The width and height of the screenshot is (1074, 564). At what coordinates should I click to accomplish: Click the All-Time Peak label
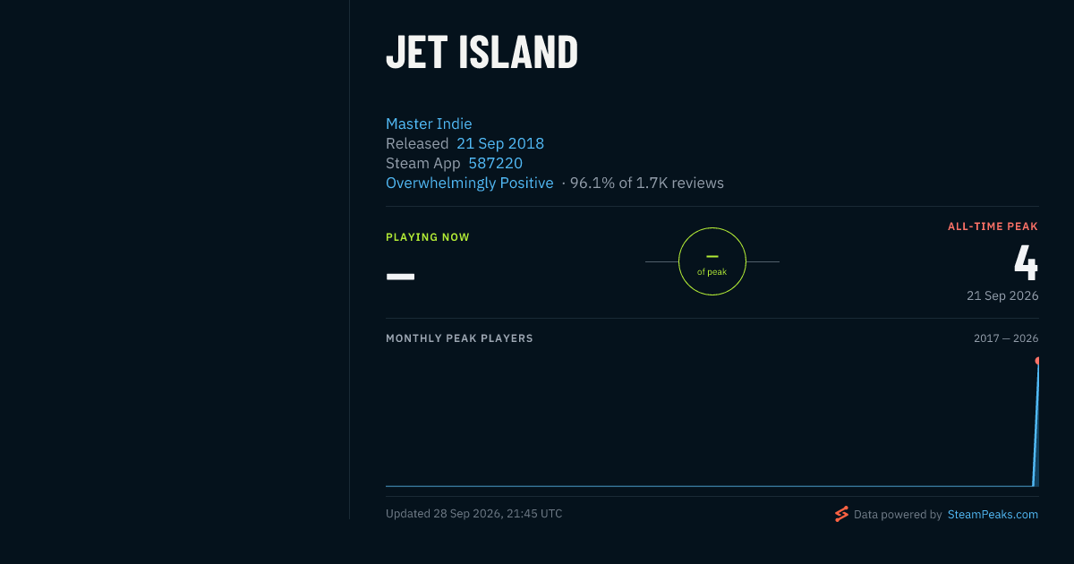[993, 226]
